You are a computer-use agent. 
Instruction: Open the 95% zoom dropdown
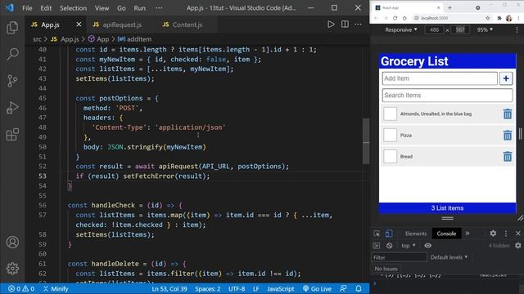pyautogui.click(x=485, y=29)
